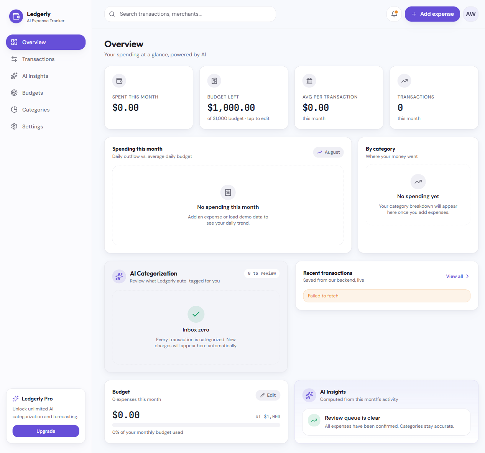Click the "By category" heading
The image size is (485, 453).
[380, 149]
